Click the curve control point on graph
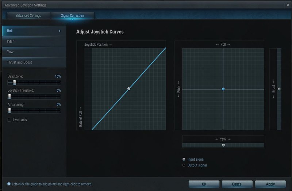This screenshot has height=191, width=292. click(x=129, y=89)
